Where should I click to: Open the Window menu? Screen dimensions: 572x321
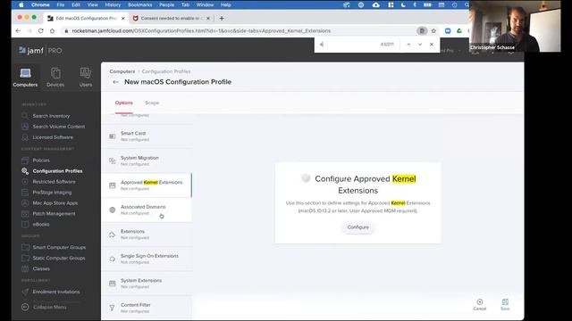click(x=205, y=4)
